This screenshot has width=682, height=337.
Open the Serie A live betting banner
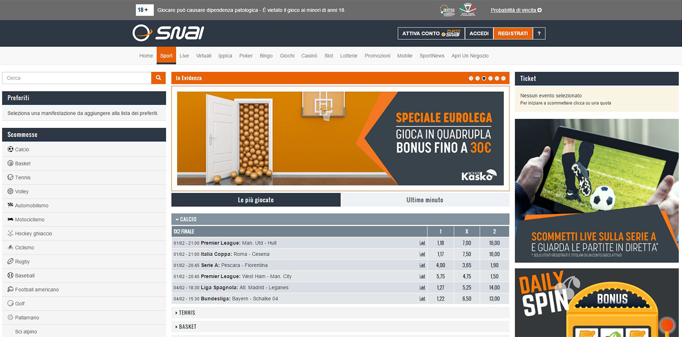point(597,191)
